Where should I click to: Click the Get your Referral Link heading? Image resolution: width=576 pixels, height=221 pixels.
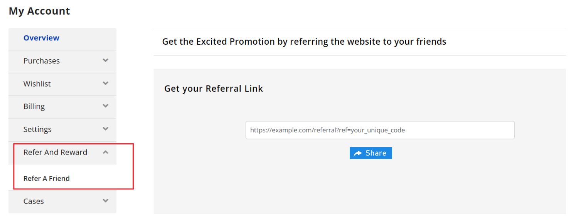pyautogui.click(x=214, y=89)
